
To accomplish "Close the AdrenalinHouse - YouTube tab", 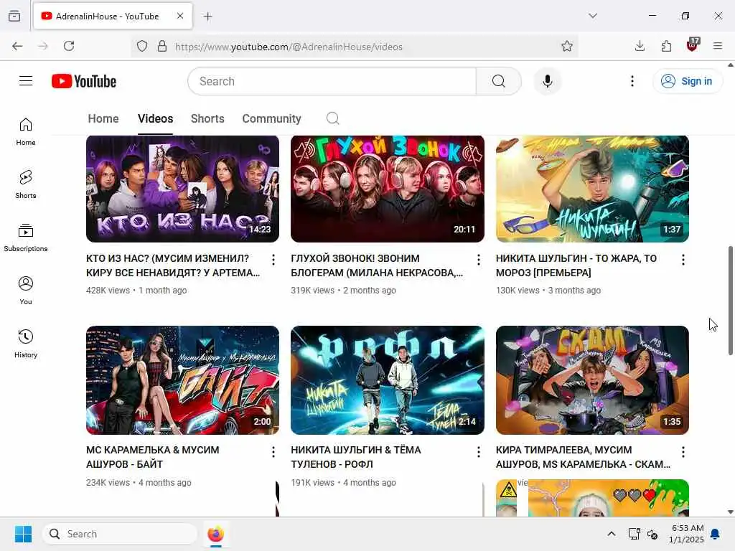I will [180, 16].
